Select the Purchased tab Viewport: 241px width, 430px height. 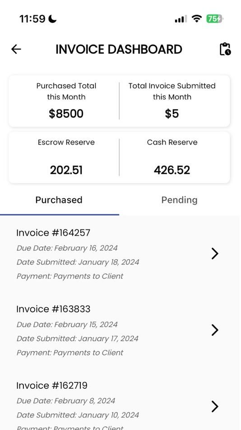59,200
